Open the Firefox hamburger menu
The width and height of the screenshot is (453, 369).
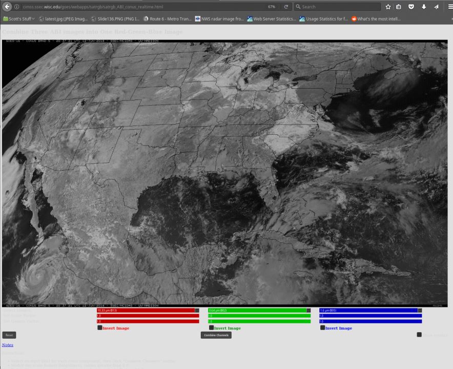(x=450, y=7)
